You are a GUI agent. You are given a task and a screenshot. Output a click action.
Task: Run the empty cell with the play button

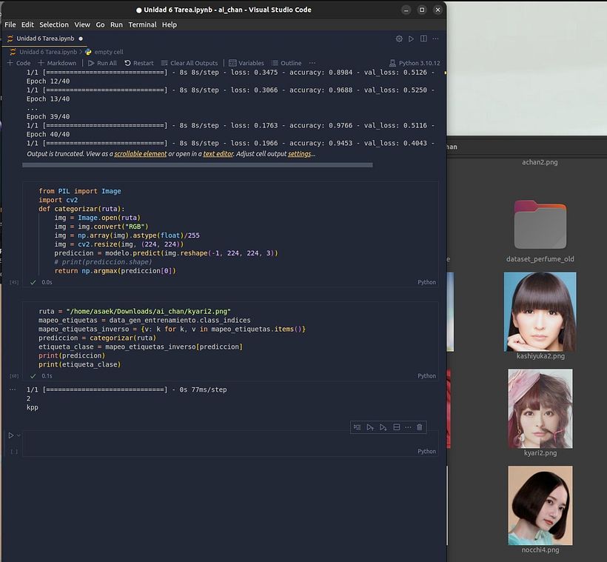[11, 435]
